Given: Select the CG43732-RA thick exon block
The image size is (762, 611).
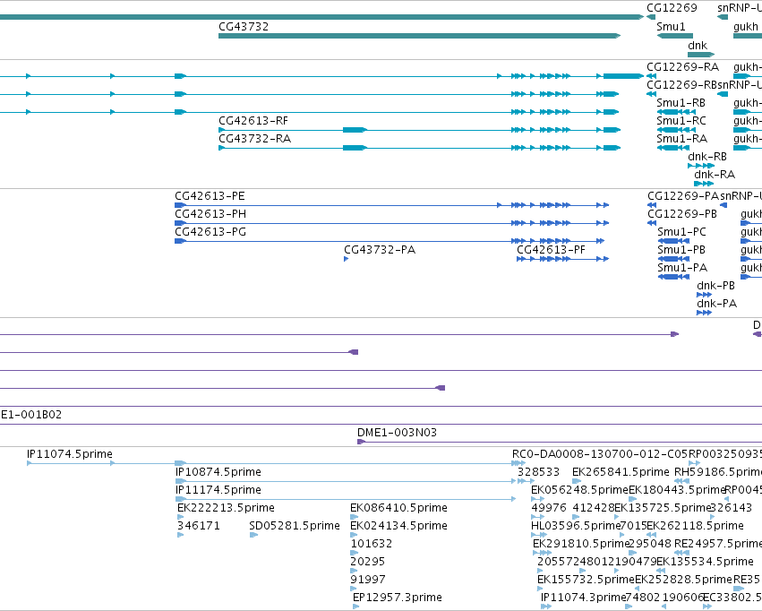Looking at the screenshot, I should point(355,148).
